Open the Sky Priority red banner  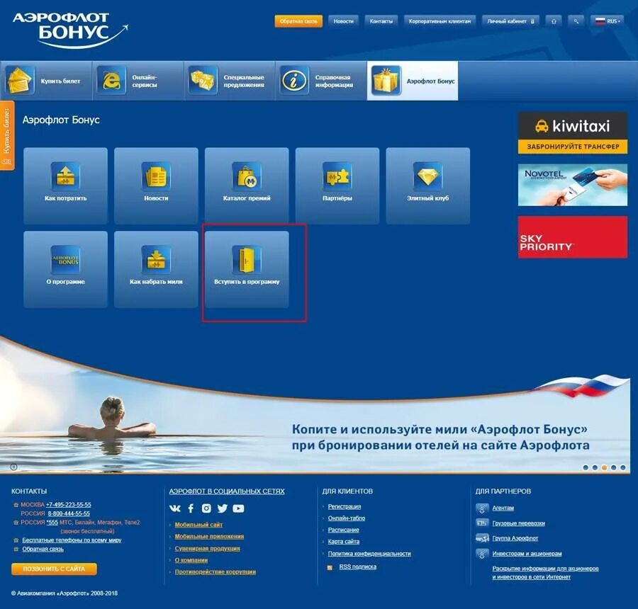[573, 237]
